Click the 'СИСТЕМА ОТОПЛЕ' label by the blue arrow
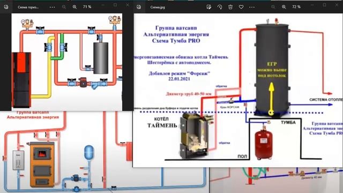The height and width of the screenshot is (193, 343). tap(326, 100)
